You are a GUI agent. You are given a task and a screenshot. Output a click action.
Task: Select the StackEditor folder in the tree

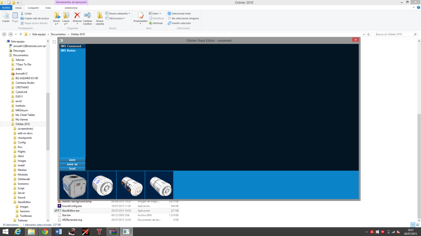pos(24,202)
